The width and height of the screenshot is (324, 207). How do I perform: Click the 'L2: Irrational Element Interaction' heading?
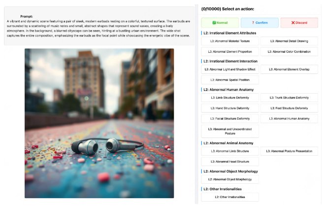230,61
